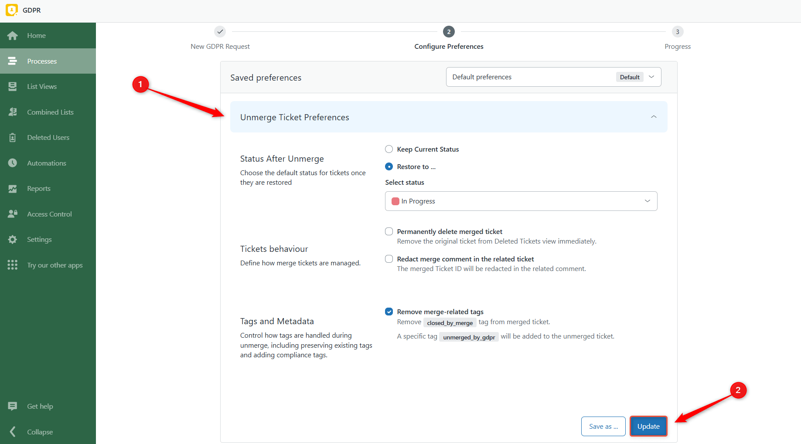The image size is (801, 444).
Task: Click the Access Control icon
Action: point(13,214)
